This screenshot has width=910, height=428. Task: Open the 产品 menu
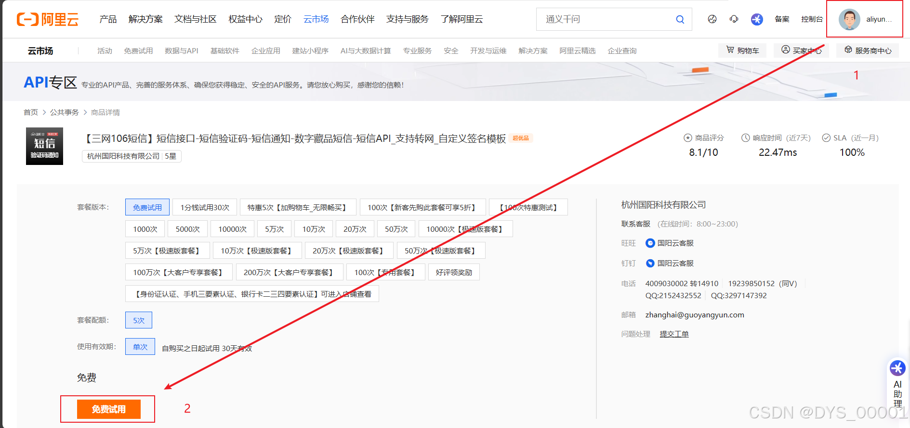pos(108,19)
